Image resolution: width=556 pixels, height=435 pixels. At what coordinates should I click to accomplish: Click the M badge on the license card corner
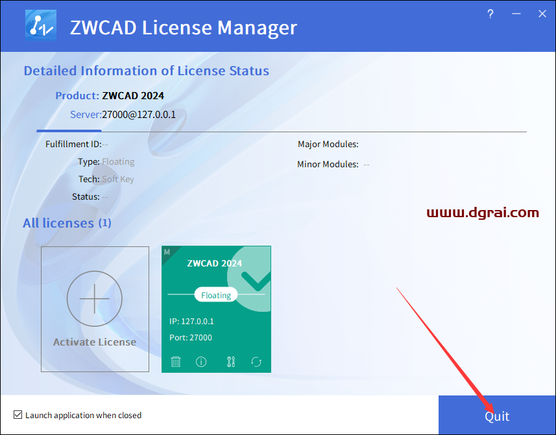(x=166, y=250)
